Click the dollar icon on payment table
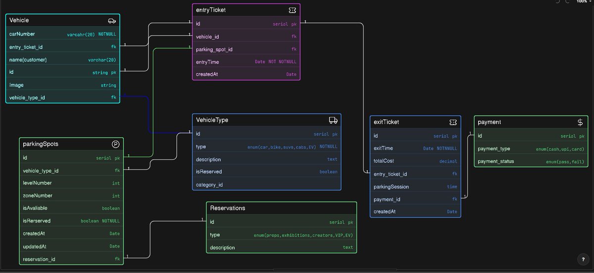 click(580, 122)
